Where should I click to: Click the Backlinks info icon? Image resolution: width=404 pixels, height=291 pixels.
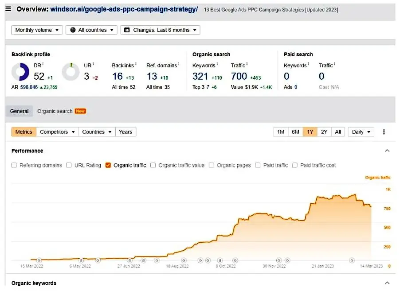136,64
